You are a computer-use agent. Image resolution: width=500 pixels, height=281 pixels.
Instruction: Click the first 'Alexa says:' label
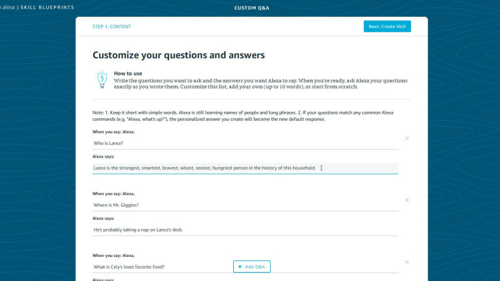point(103,156)
